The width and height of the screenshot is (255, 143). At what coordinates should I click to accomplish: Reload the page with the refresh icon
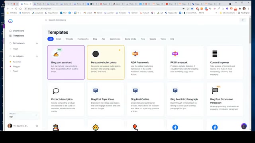(x=16, y=9)
